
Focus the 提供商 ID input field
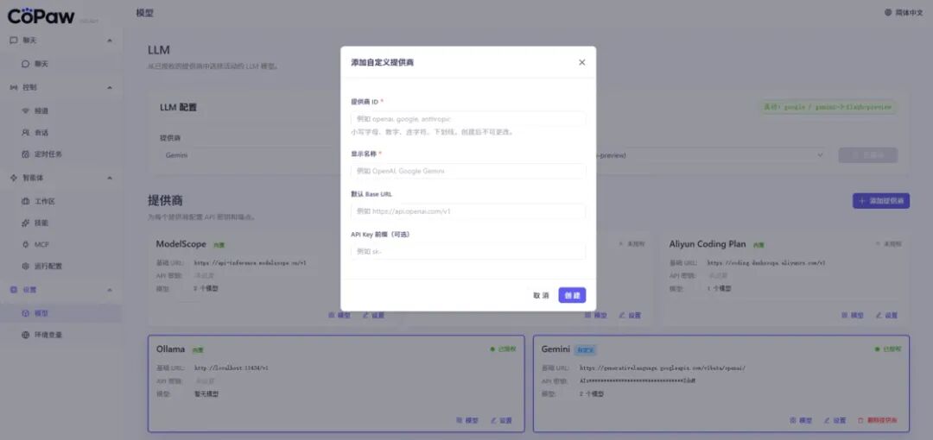point(468,119)
